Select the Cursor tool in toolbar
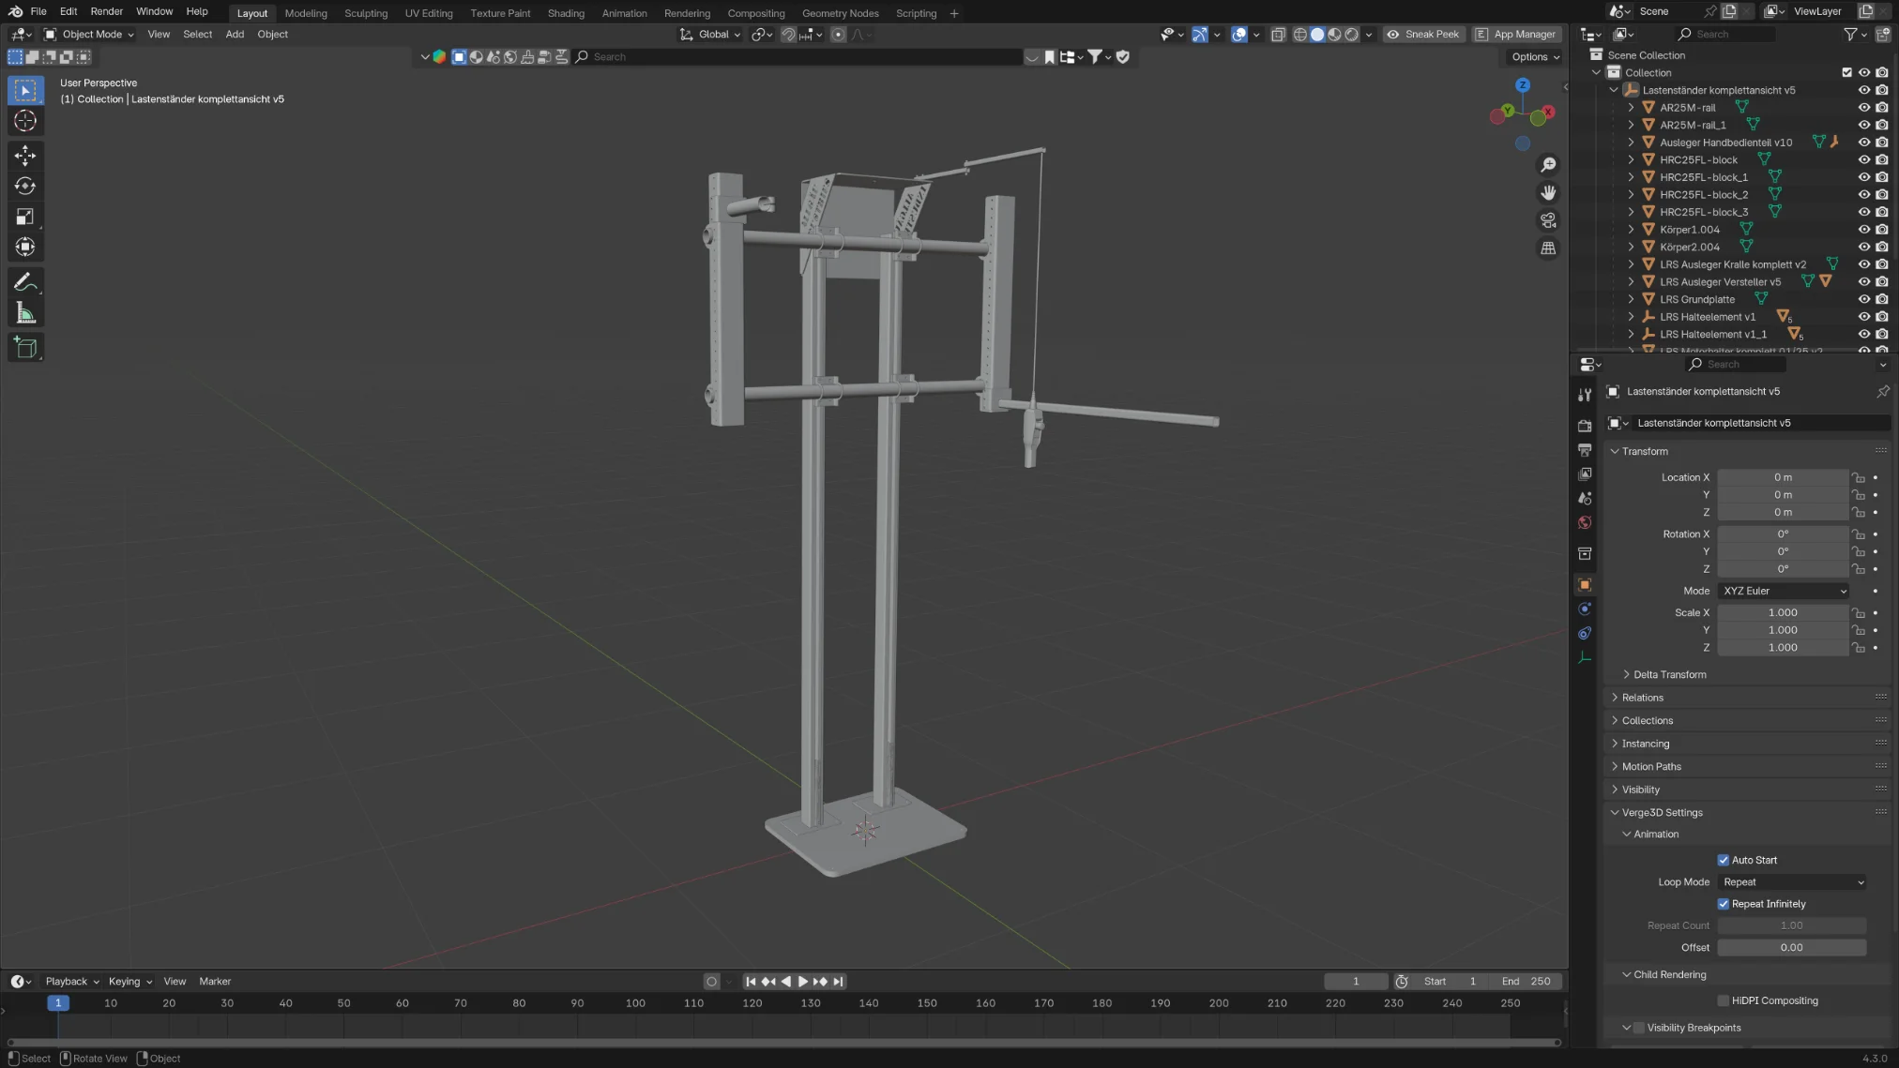Image resolution: width=1899 pixels, height=1068 pixels. (25, 121)
